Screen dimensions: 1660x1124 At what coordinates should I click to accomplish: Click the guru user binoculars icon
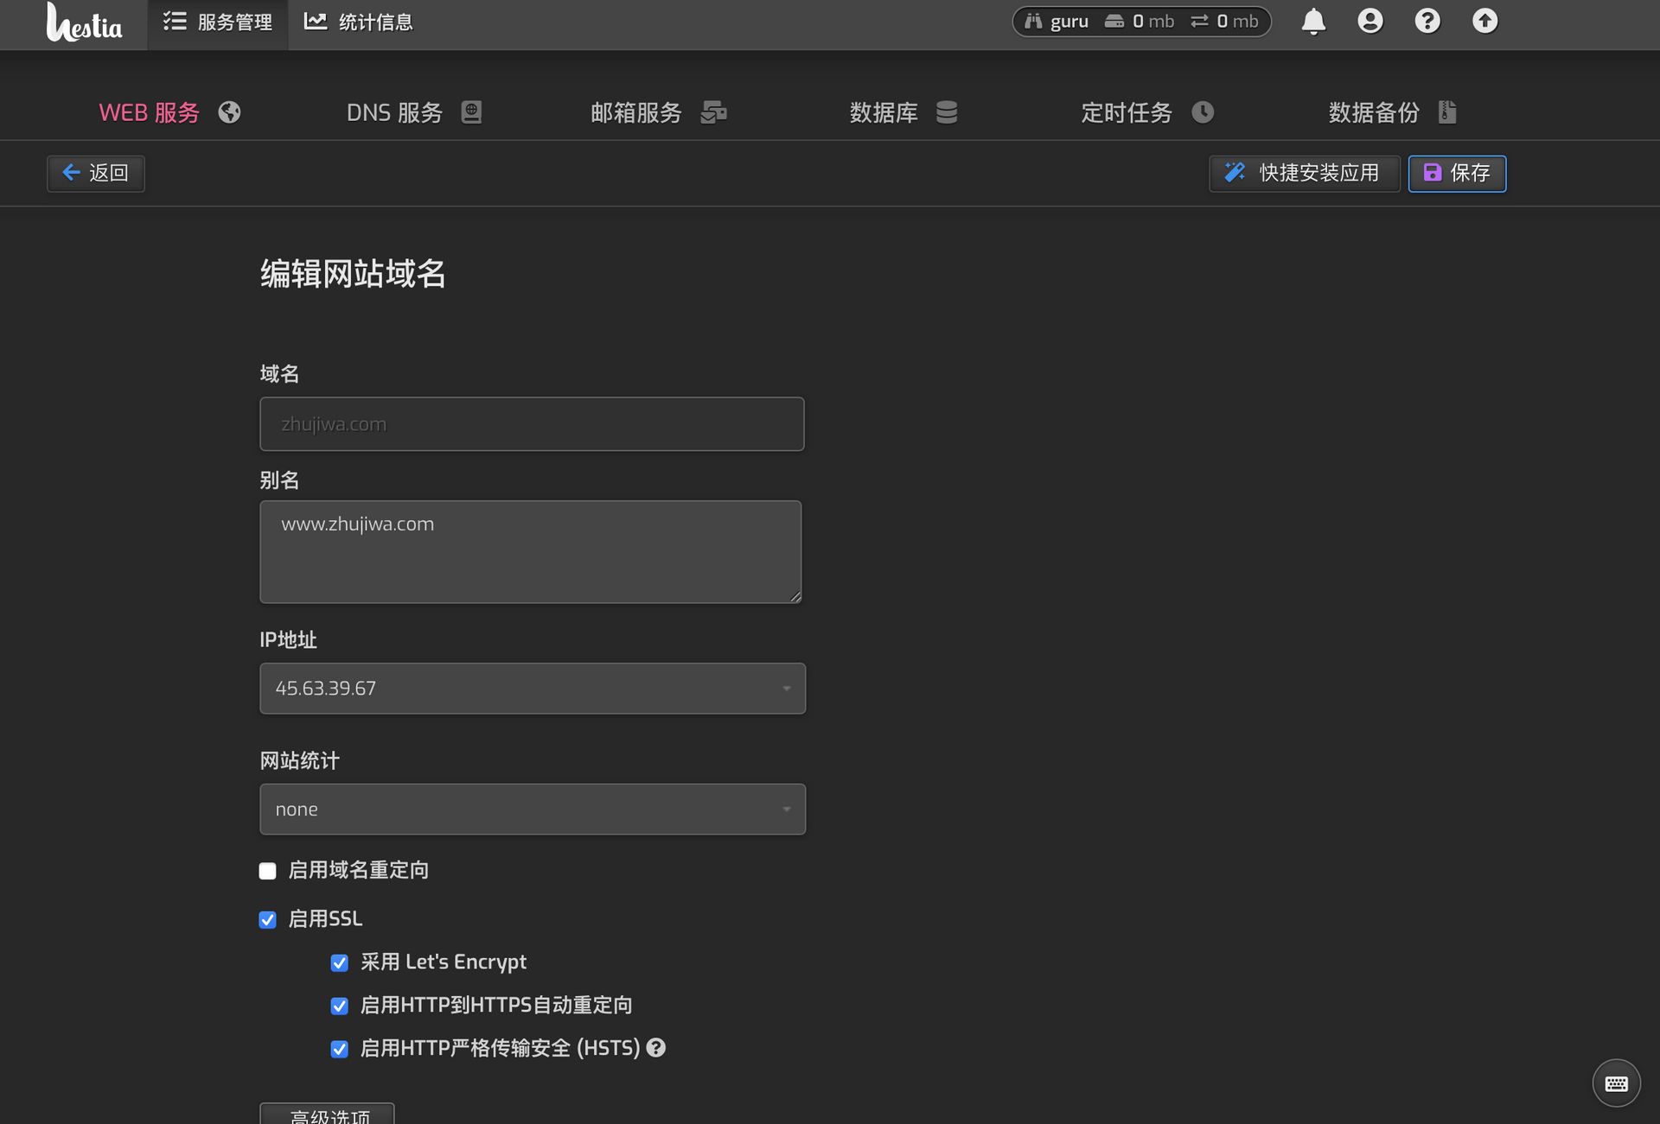point(1033,22)
